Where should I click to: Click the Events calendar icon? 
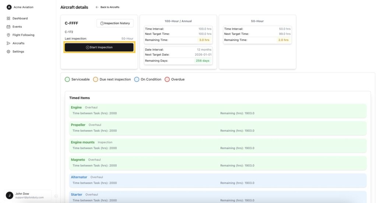[8, 27]
